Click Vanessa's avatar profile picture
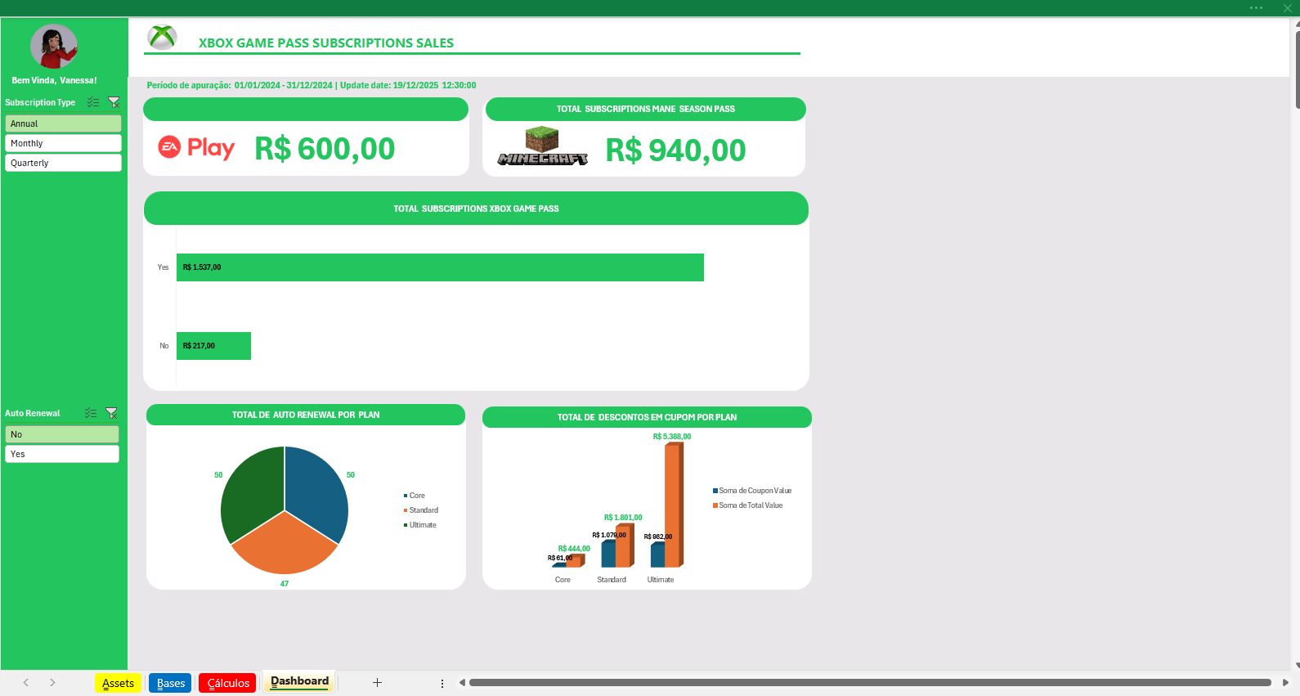Viewport: 1300px width, 696px height. (x=54, y=47)
